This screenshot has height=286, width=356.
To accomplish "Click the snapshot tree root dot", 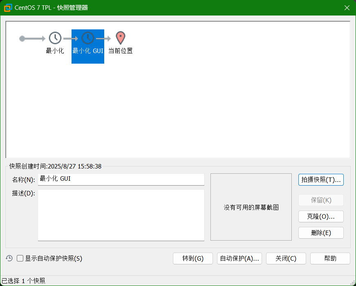I will point(22,38).
